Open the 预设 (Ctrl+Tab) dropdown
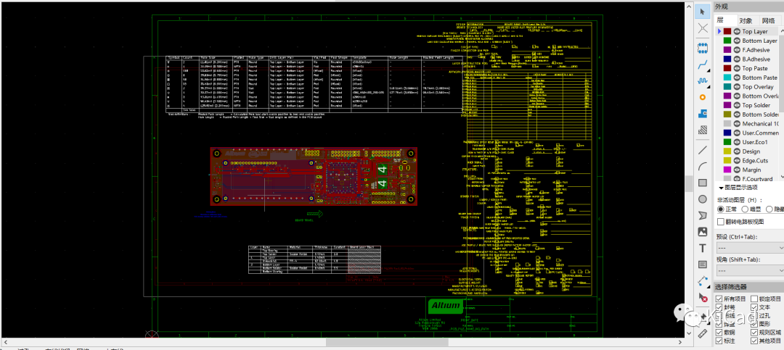Image resolution: width=784 pixels, height=350 pixels. click(x=750, y=248)
